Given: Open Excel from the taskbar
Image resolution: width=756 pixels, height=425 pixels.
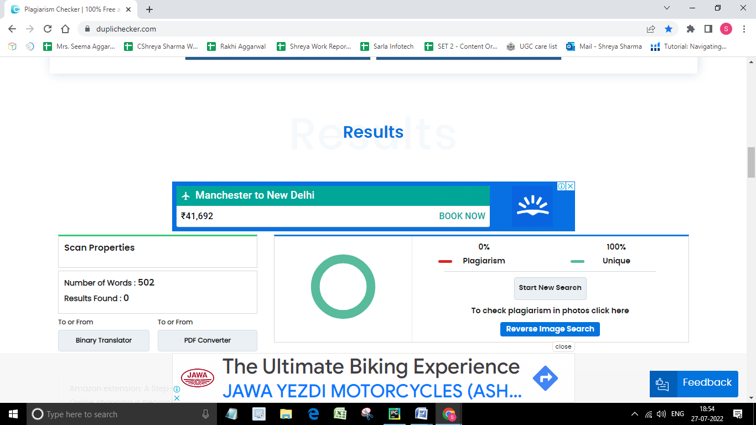Looking at the screenshot, I should pyautogui.click(x=340, y=414).
